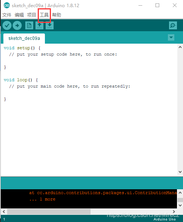Open the Serial Monitor magnifier icon

click(173, 26)
